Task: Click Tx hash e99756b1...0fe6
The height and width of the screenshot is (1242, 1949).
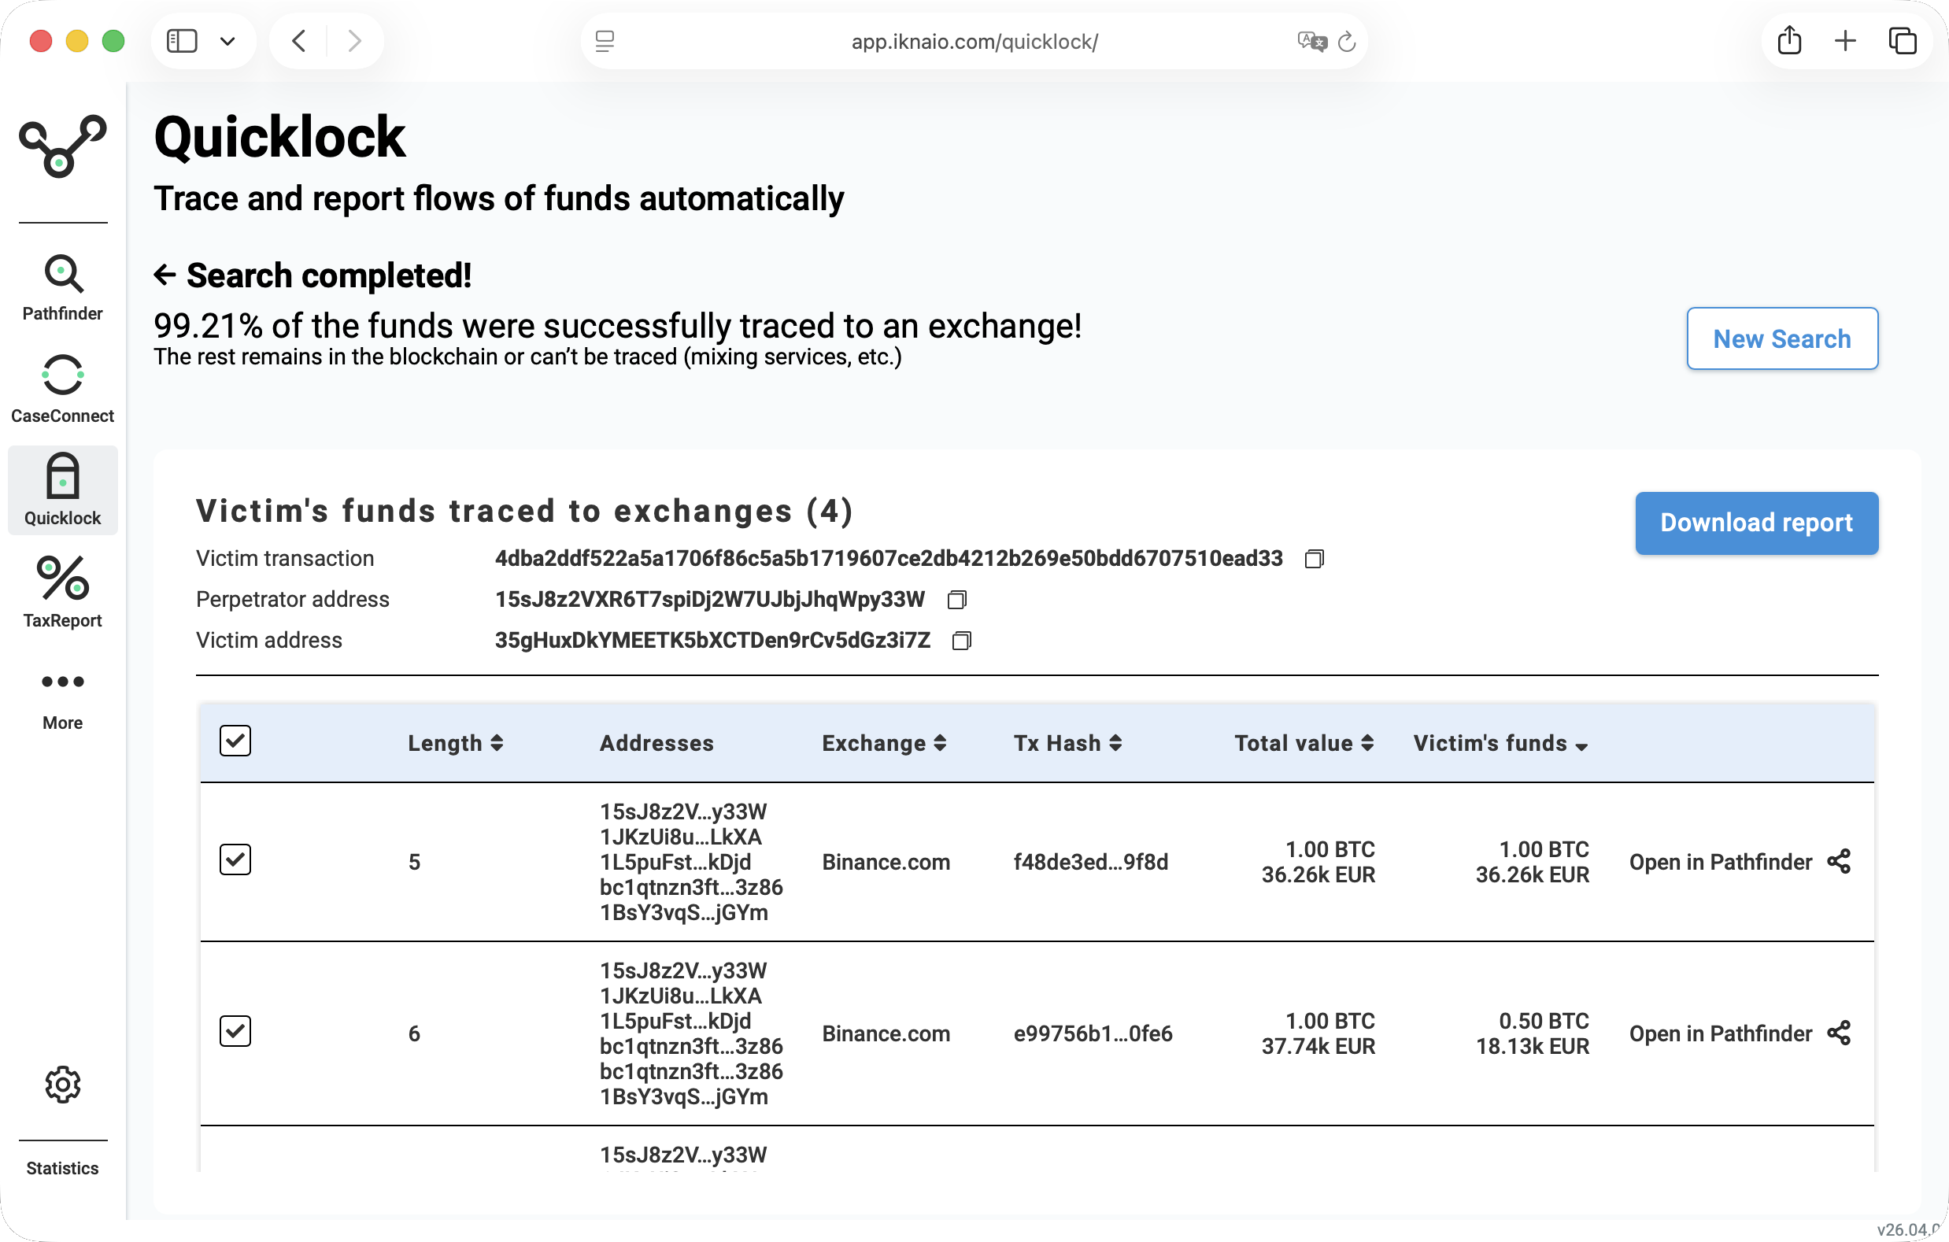Action: (x=1093, y=1033)
